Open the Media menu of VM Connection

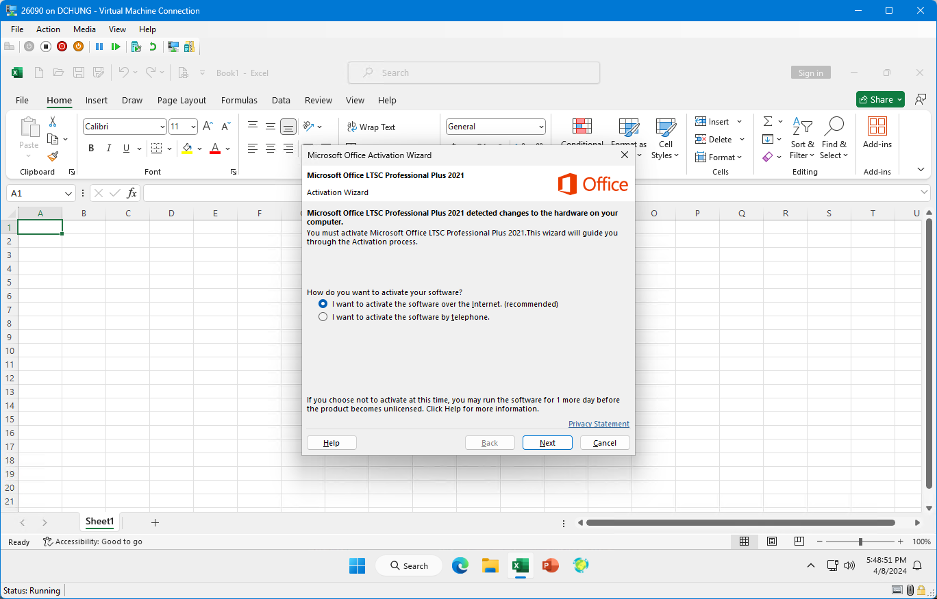point(85,29)
